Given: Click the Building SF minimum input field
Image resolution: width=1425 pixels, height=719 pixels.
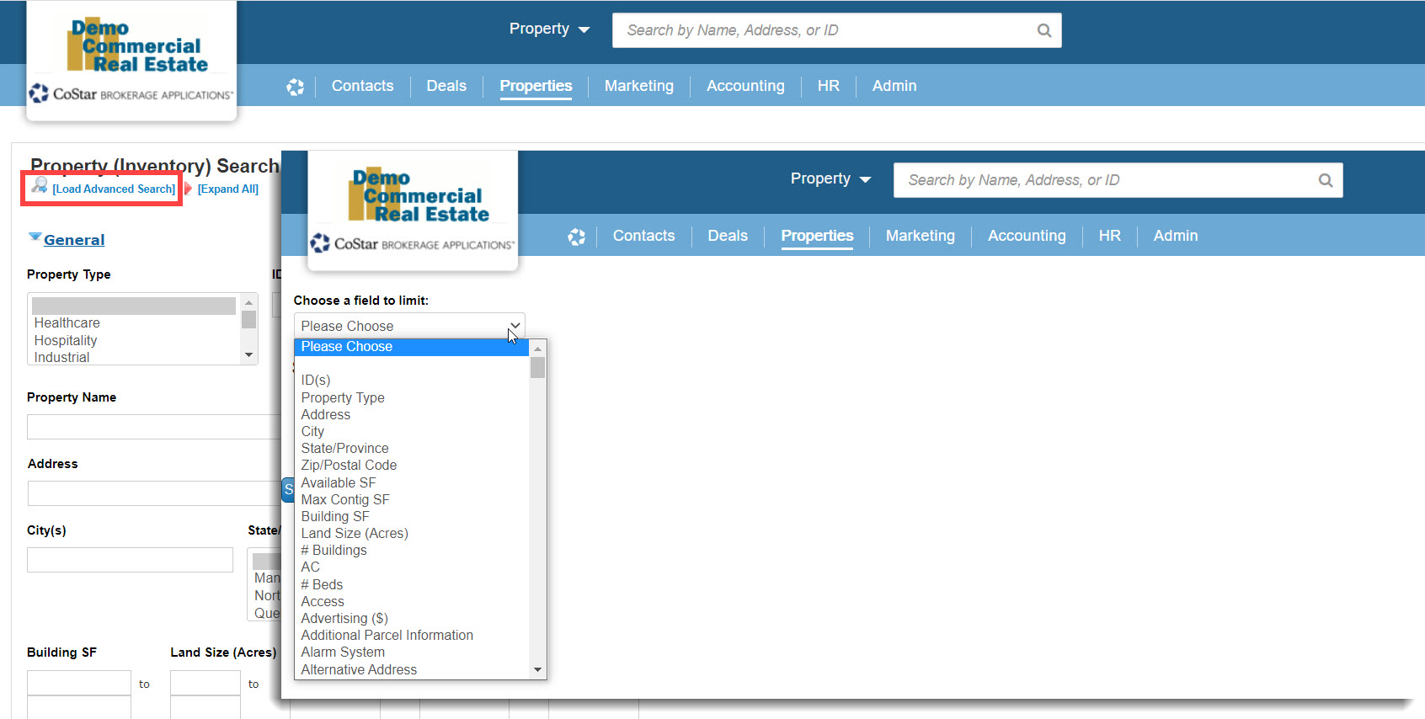Looking at the screenshot, I should [79, 683].
